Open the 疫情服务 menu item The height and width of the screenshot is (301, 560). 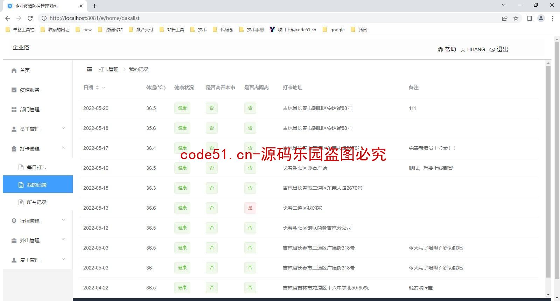[38, 90]
